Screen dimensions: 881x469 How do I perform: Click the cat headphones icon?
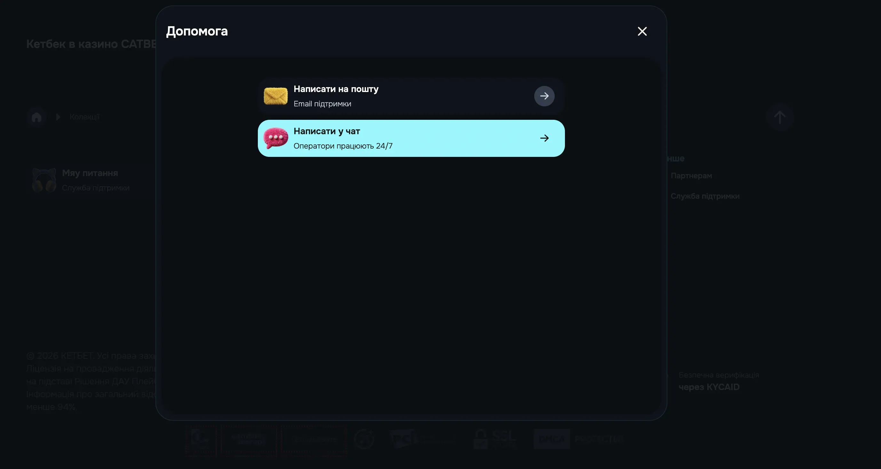click(44, 180)
